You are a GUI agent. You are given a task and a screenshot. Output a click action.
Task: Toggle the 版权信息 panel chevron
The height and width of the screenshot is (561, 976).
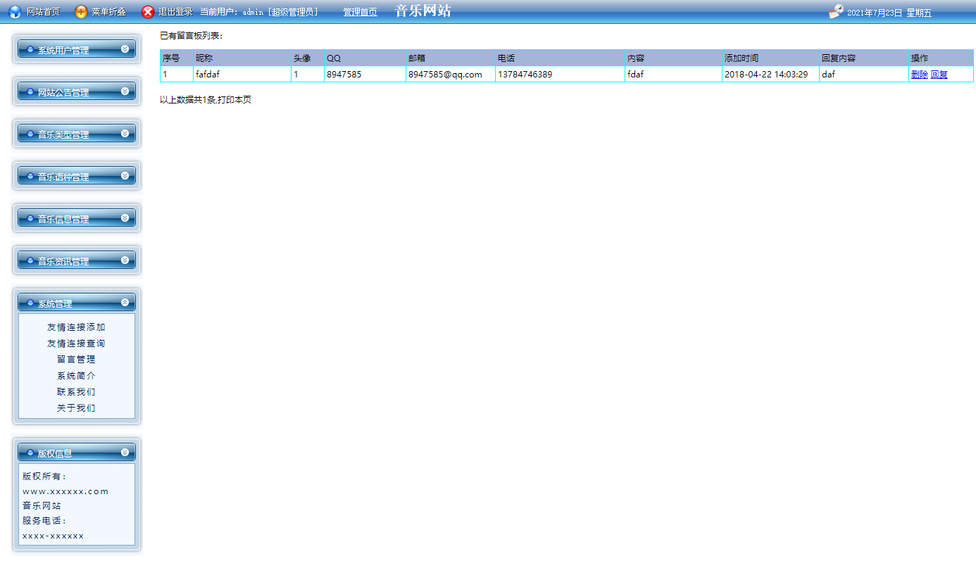(125, 453)
